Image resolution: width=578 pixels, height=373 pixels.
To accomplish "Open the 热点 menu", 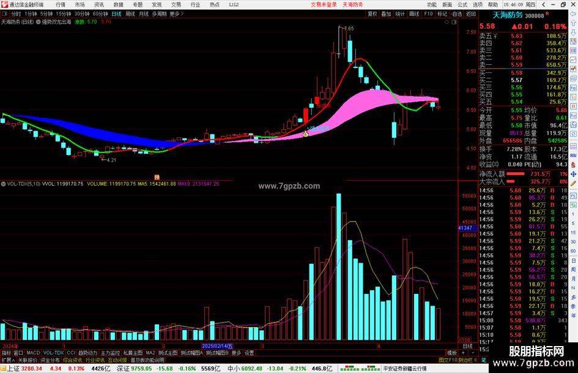I will pyautogui.click(x=215, y=5).
